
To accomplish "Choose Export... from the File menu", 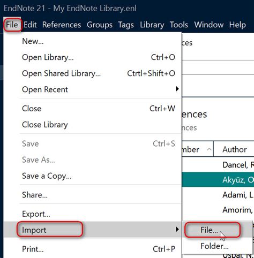I will [93, 214].
